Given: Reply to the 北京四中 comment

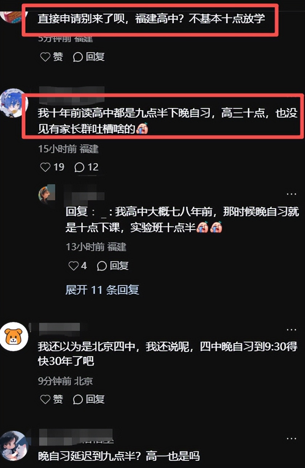Looking at the screenshot, I should (x=89, y=399).
